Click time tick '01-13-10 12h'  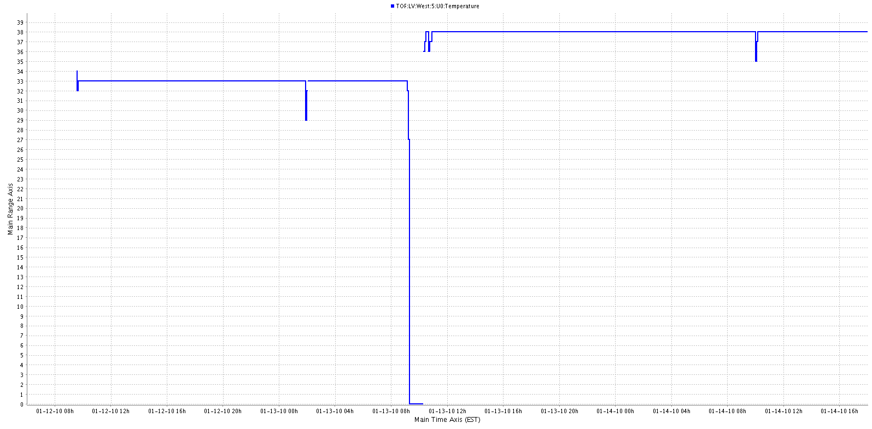pos(447,411)
